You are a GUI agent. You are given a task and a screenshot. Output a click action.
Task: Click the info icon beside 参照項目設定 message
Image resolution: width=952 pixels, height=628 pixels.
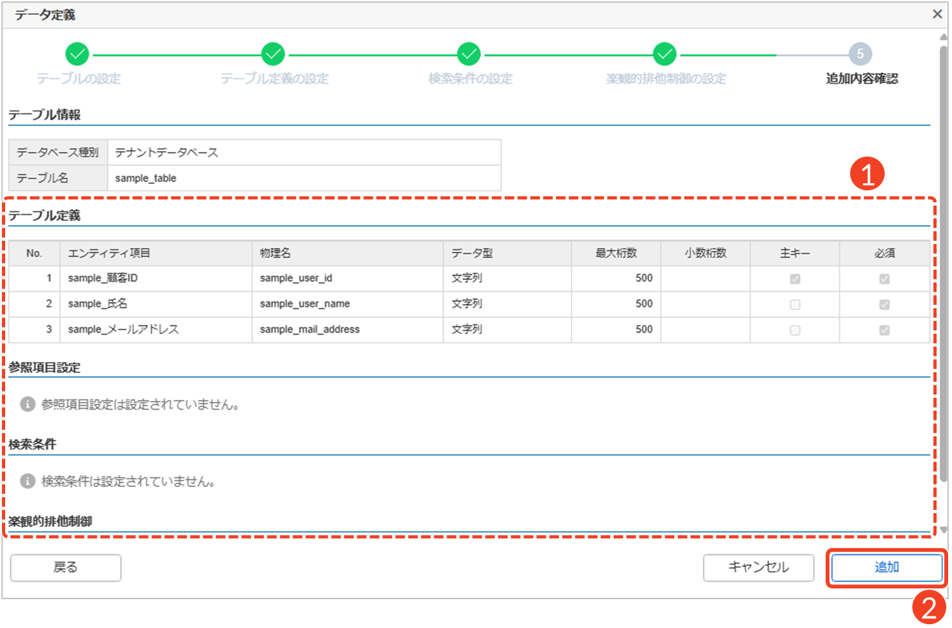coord(28,404)
